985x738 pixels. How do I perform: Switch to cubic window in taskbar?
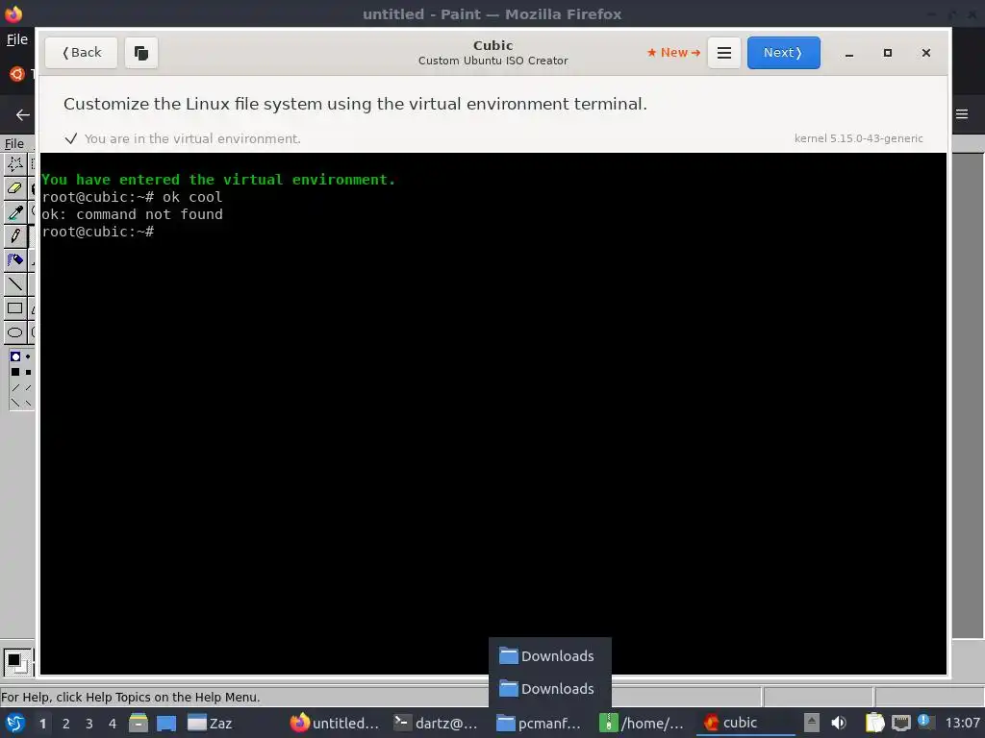745,723
